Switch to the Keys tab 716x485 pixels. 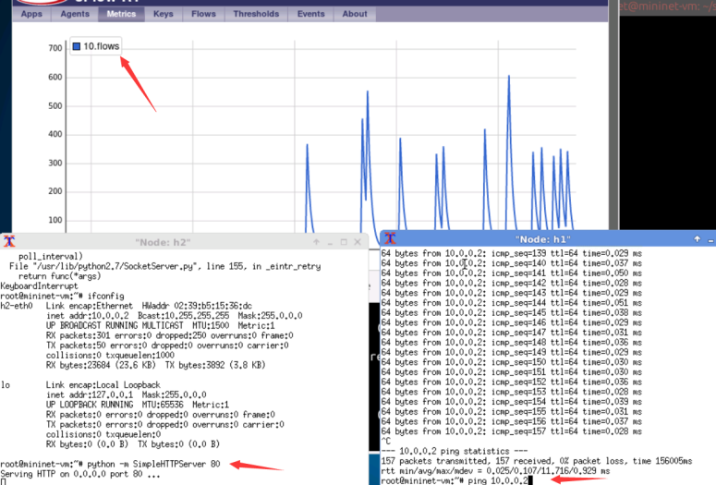coord(164,14)
